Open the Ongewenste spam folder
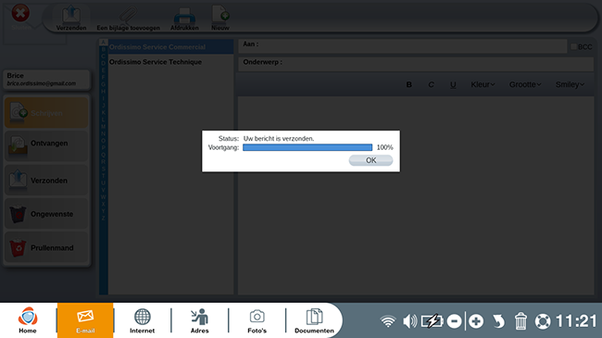Screen dimensions: 602x338 (46, 214)
